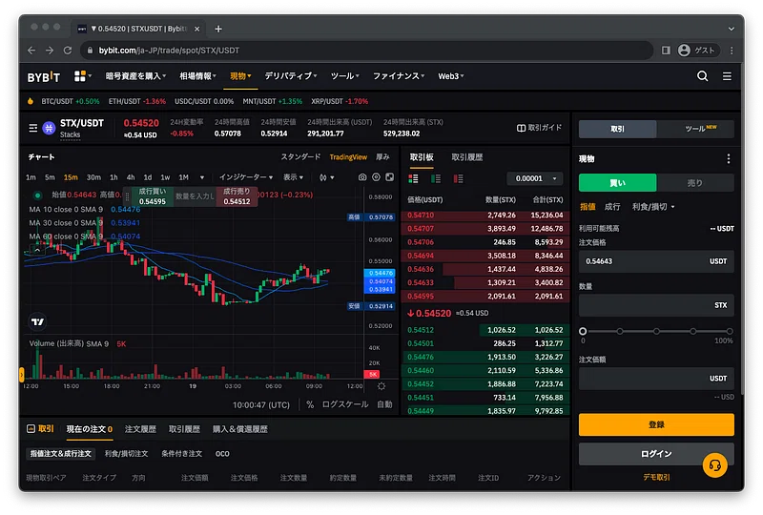Open chart settings circle icon
This screenshot has height=515, width=763.
pyautogui.click(x=376, y=177)
